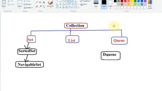Choose the Pentagon shape
The height and width of the screenshot is (91, 162).
64,4
